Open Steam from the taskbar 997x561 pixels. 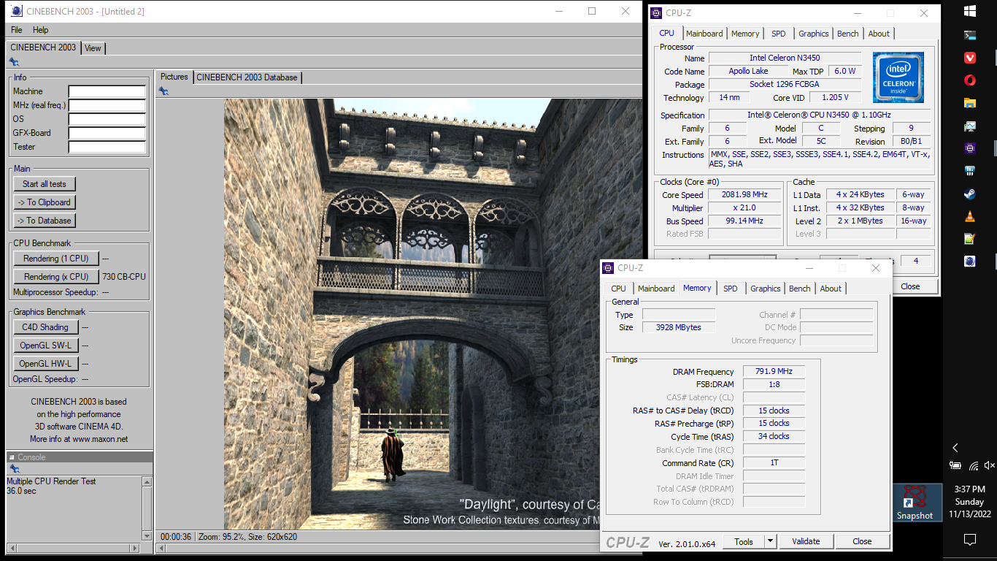(x=970, y=194)
